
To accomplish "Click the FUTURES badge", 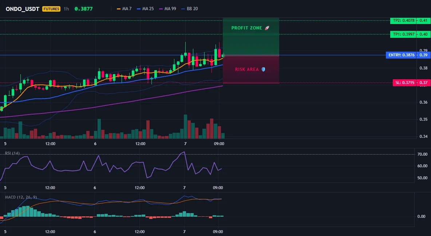I will coord(51,9).
